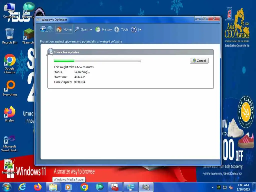This screenshot has height=192, width=256.
Task: Select the Microsoft Visual Studio shortcut
Action: click(10, 143)
